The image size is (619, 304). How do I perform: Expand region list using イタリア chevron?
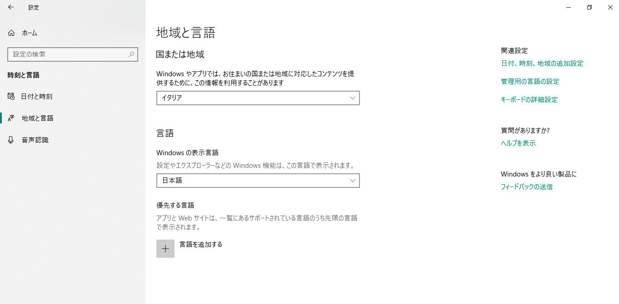click(x=353, y=98)
